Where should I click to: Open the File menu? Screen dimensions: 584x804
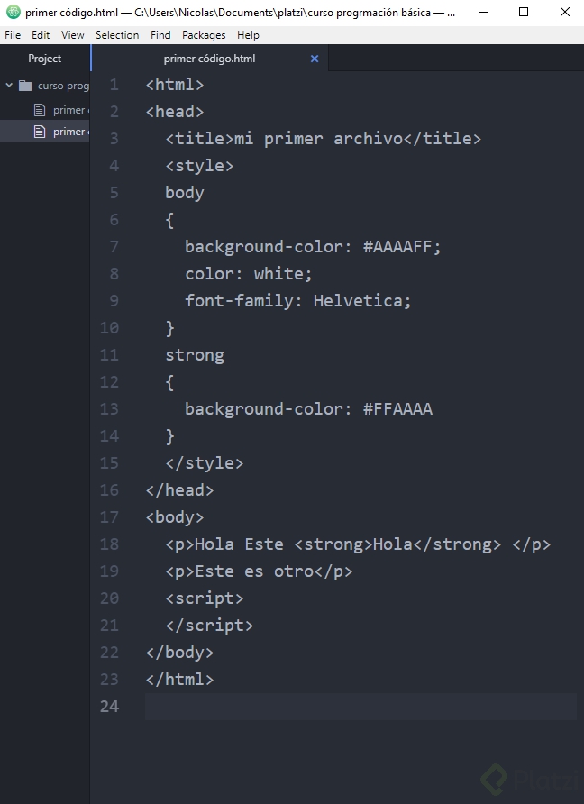(x=13, y=35)
